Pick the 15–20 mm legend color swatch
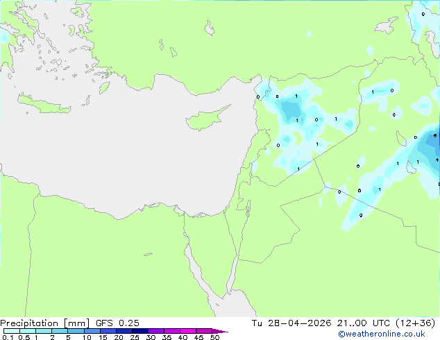 [108, 331]
